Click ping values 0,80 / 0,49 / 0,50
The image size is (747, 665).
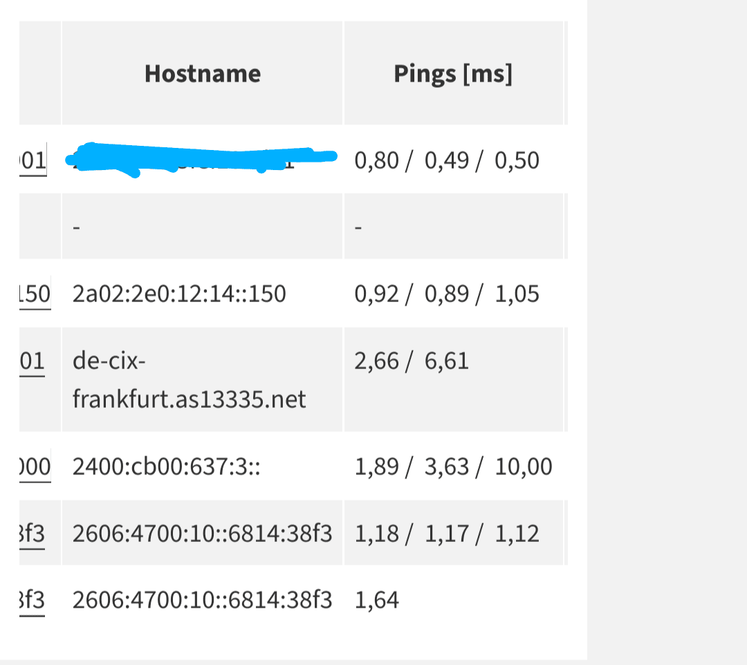coord(446,160)
